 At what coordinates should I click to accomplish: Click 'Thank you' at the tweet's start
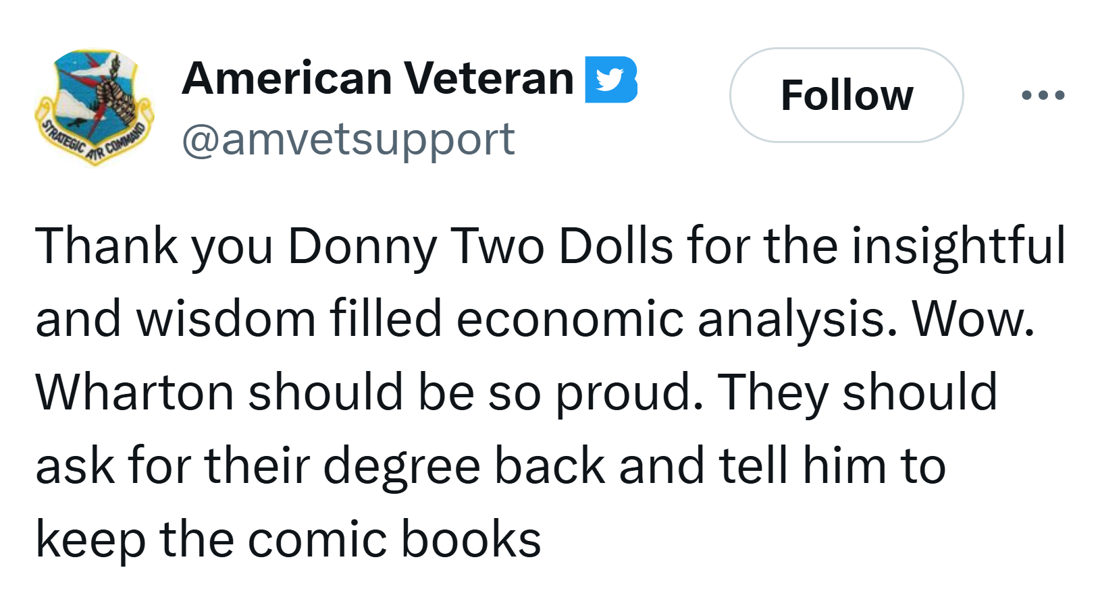point(154,246)
